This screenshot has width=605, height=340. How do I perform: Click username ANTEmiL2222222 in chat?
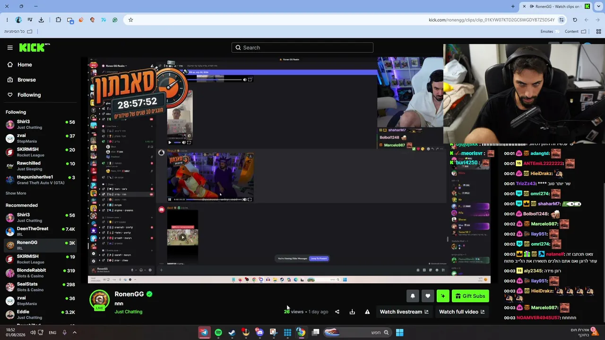(544, 163)
